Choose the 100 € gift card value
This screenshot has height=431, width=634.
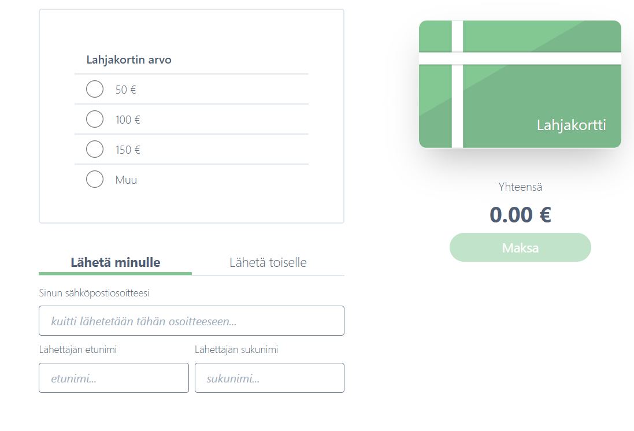[x=95, y=119]
